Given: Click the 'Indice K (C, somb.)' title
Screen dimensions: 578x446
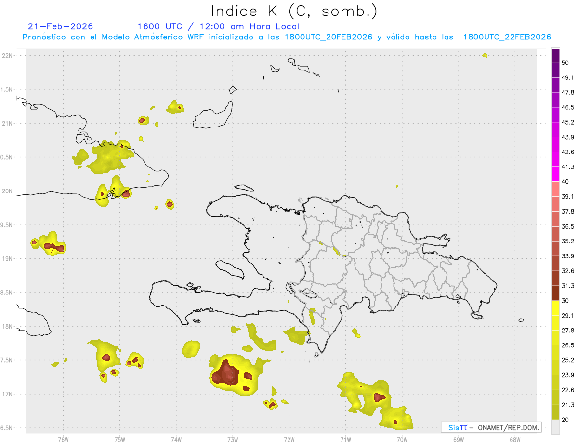Looking at the screenshot, I should point(294,11).
